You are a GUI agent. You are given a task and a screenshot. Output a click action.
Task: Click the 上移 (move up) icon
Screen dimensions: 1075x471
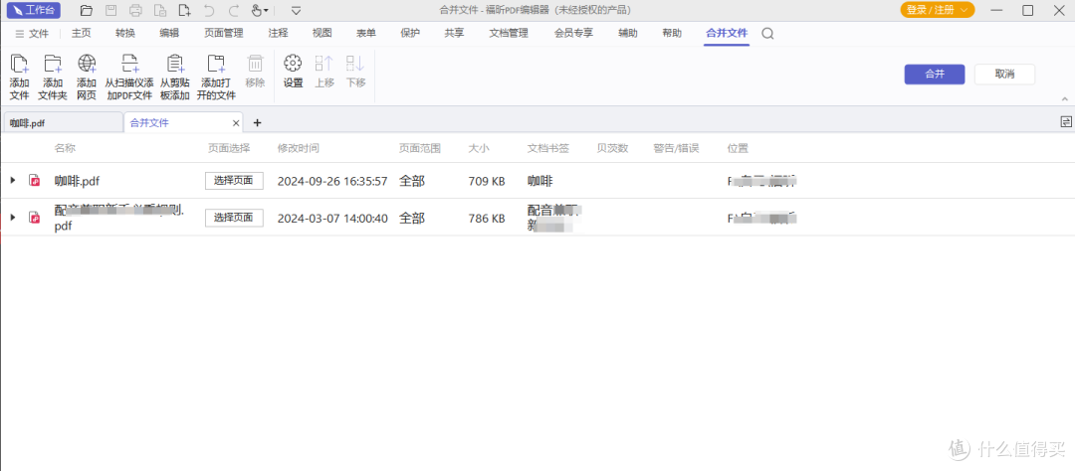coord(324,64)
